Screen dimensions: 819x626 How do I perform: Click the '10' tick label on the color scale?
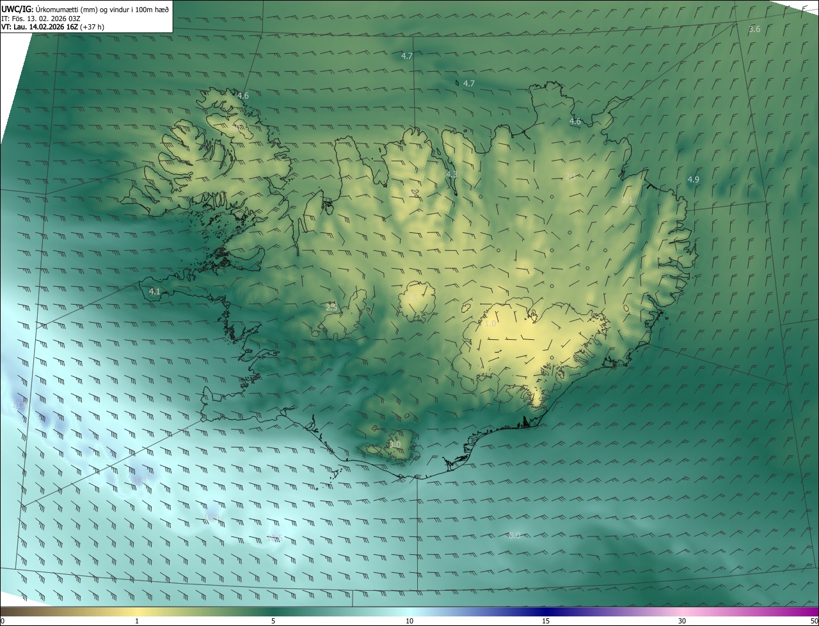pyautogui.click(x=409, y=621)
